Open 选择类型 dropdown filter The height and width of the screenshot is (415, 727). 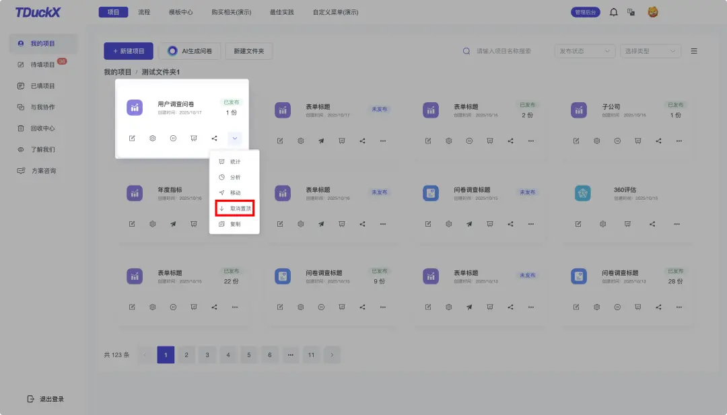[650, 51]
